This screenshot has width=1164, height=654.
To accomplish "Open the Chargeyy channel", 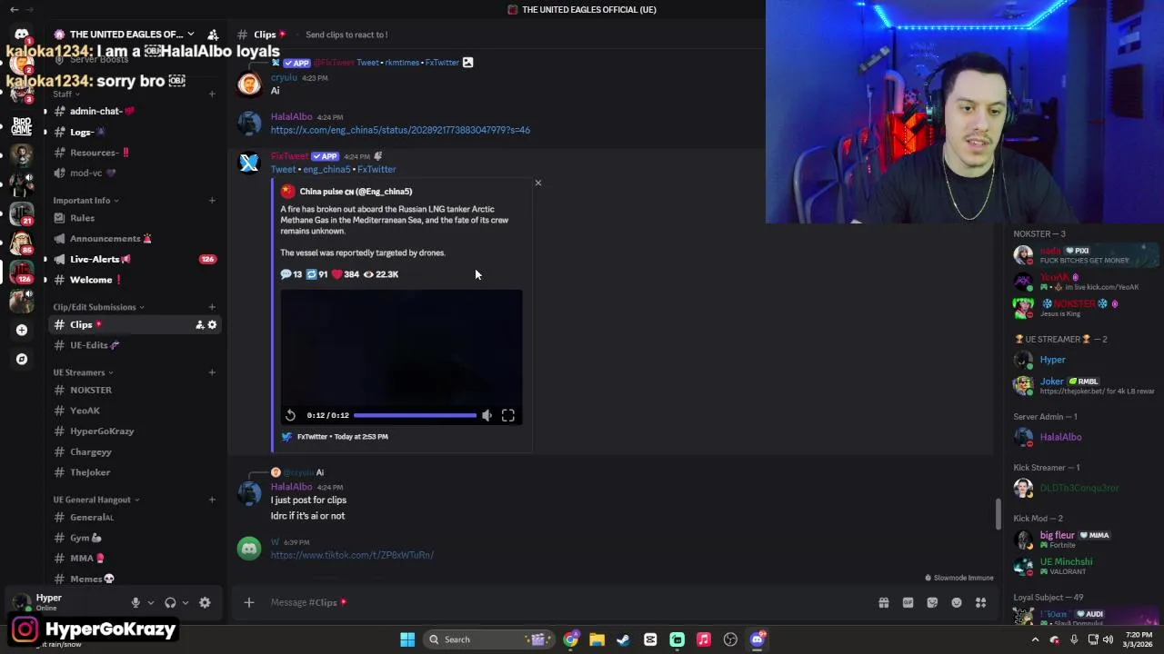I will click(135, 451).
